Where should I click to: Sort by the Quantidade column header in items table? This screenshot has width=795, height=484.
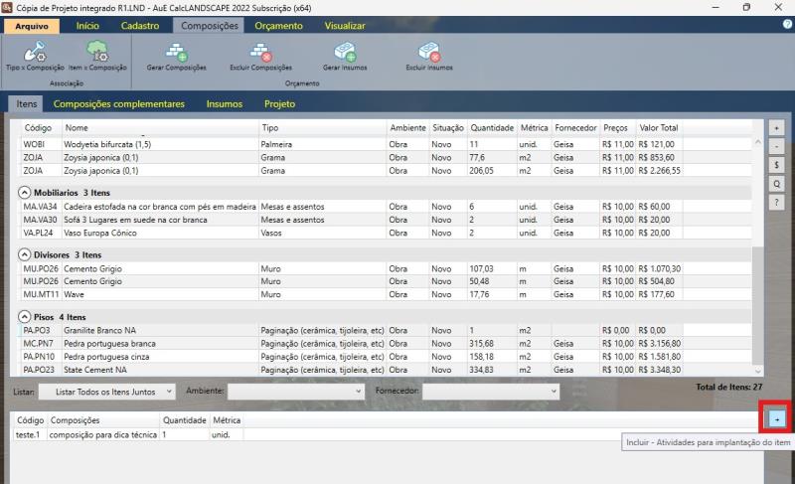[492, 128]
